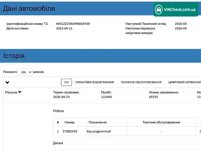Select order number 65555
The width and height of the screenshot is (201, 150).
(x=154, y=97)
